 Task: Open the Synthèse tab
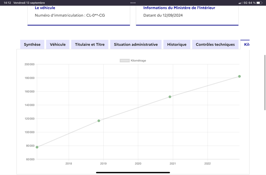tap(32, 44)
